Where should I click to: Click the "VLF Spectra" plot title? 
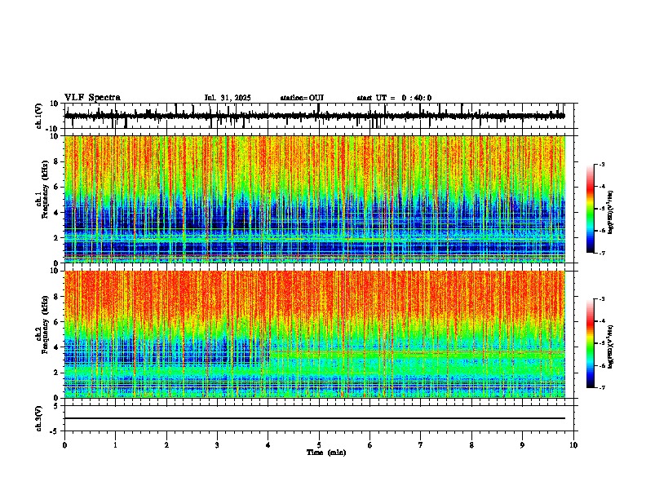(92, 98)
